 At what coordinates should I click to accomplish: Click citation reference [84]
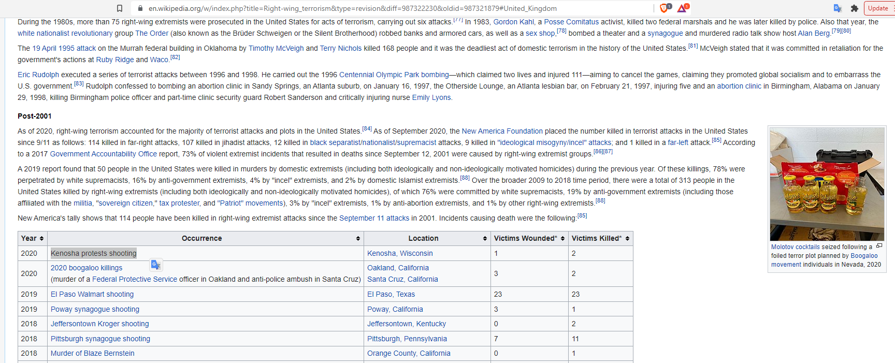pos(367,128)
